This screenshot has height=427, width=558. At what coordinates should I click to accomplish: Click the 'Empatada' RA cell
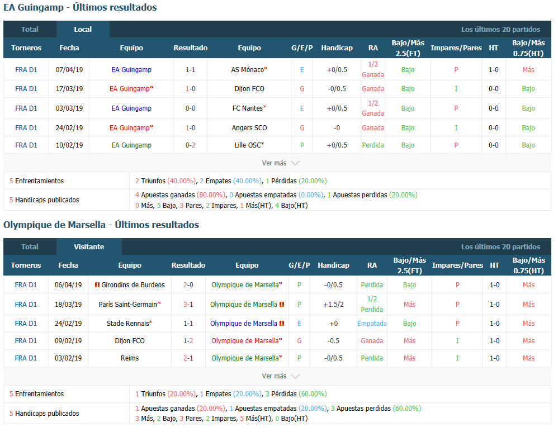pos(372,324)
